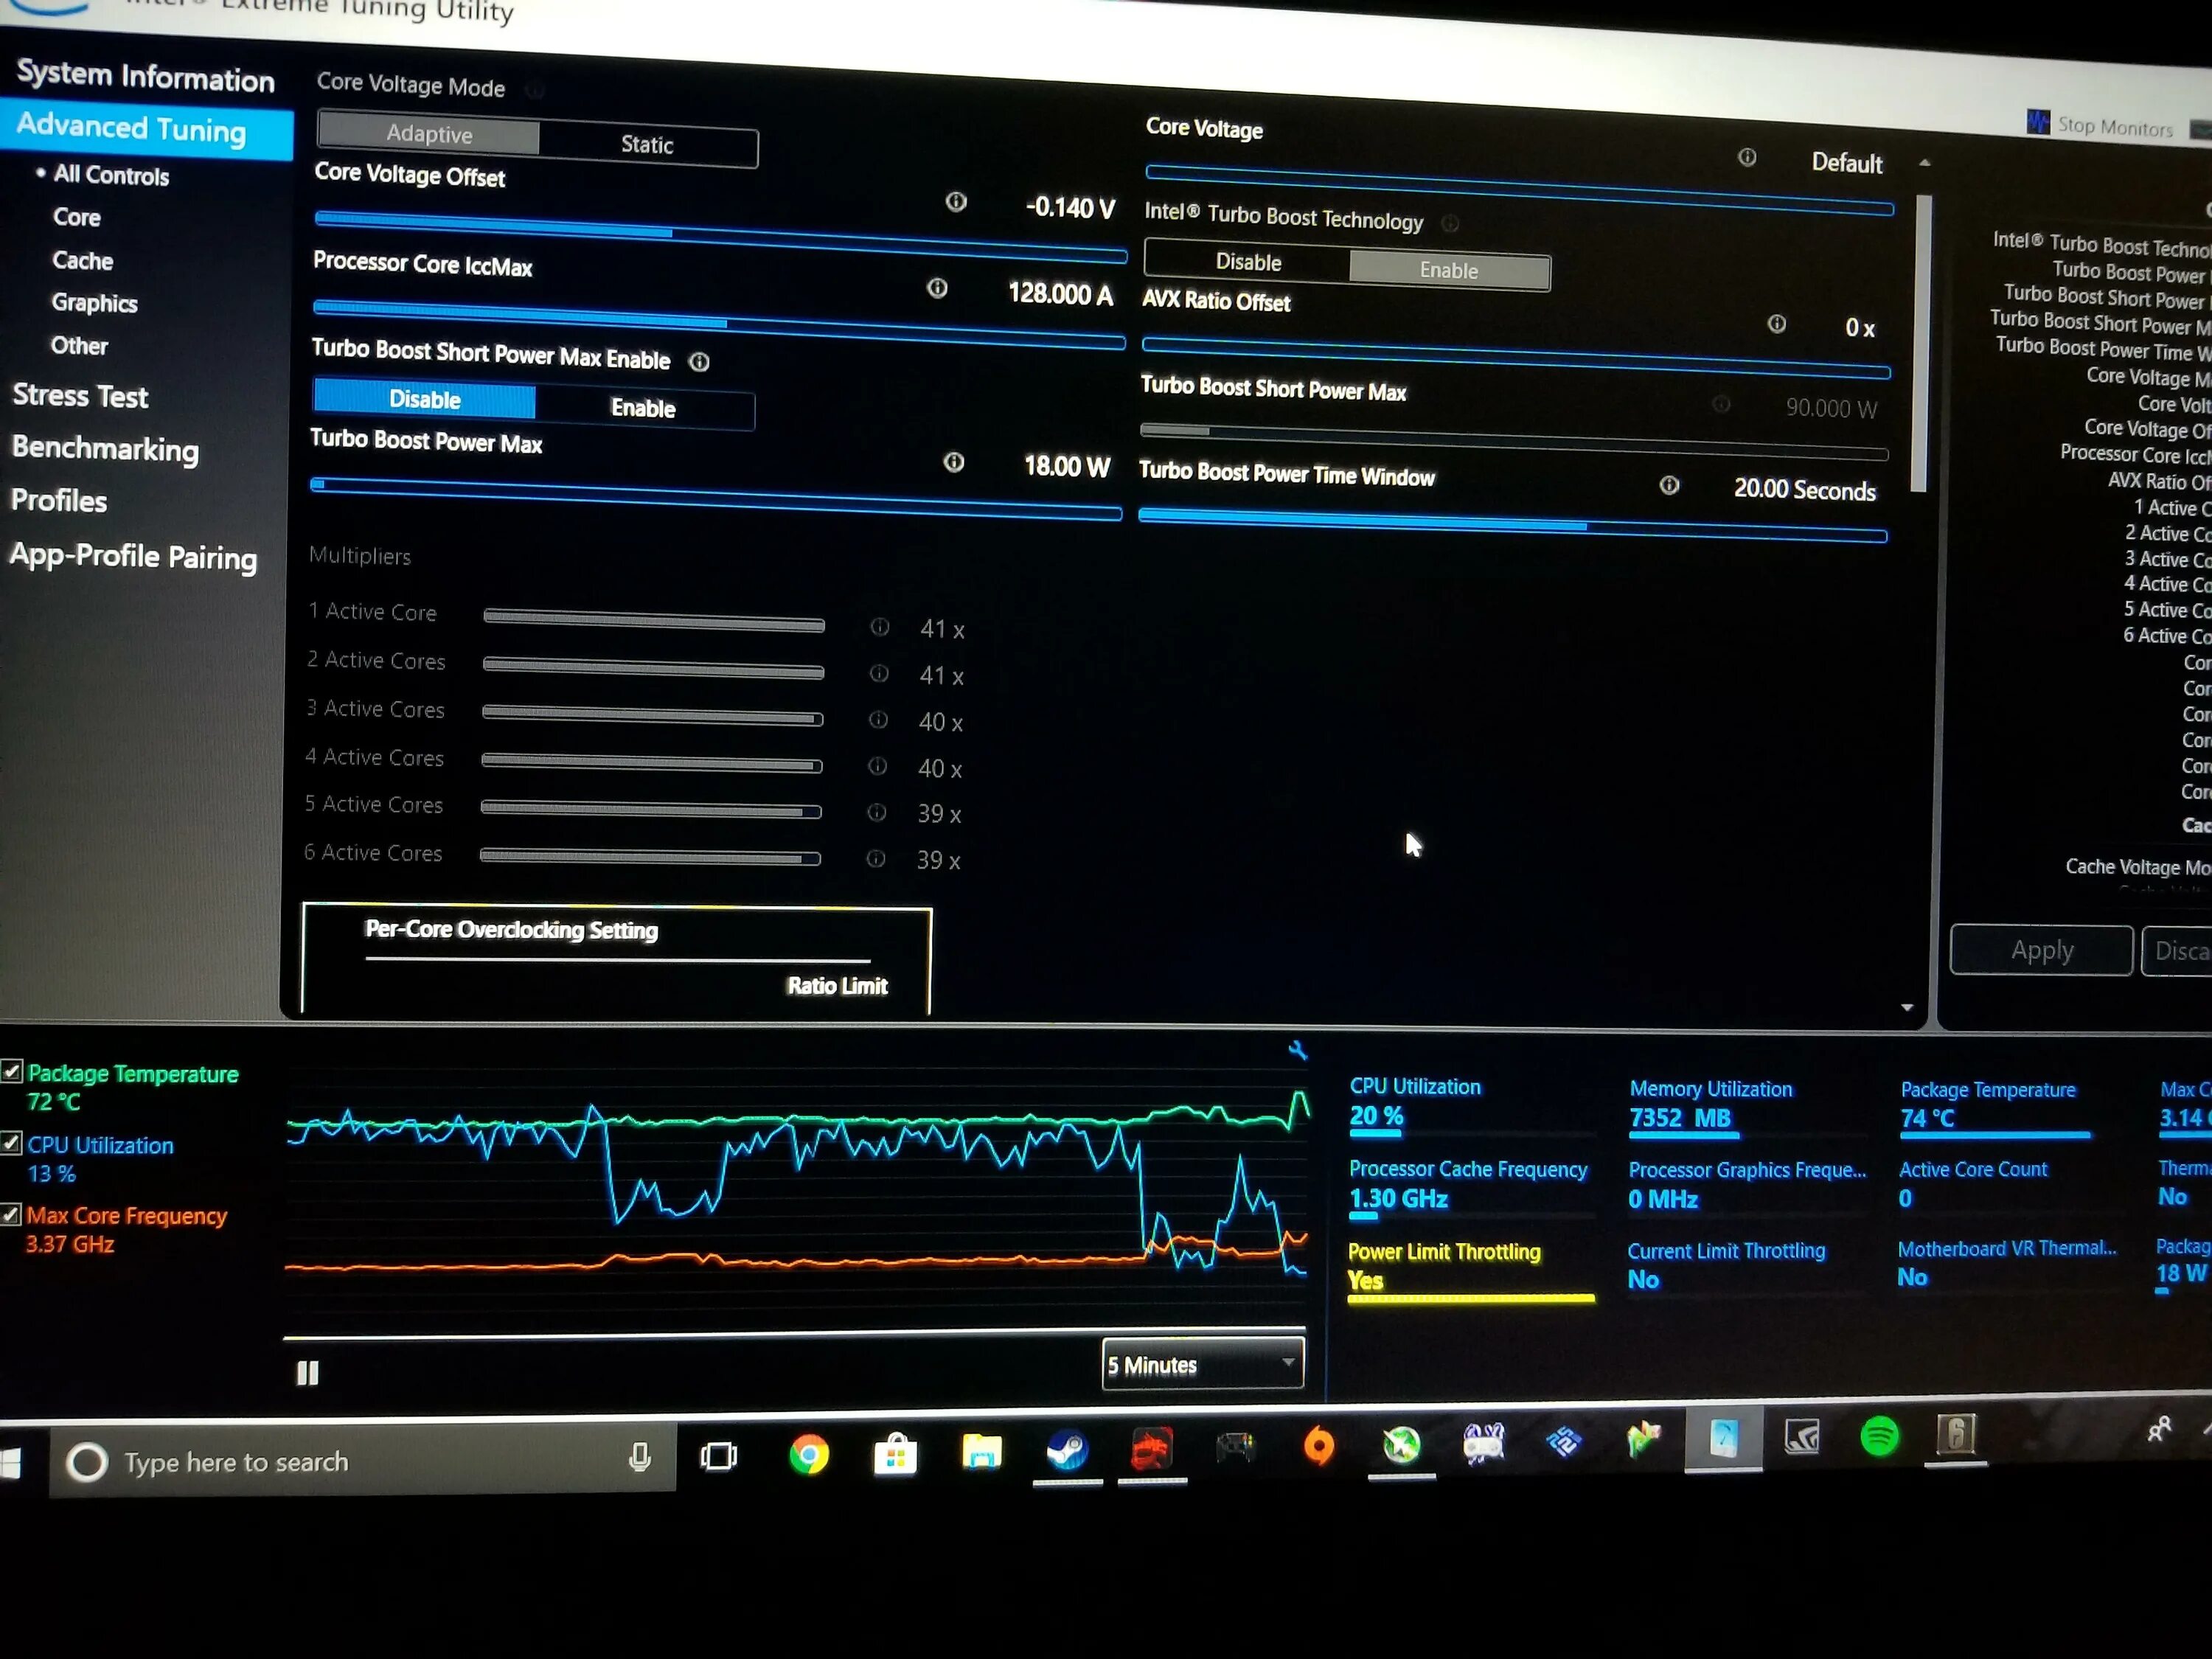Click the Task View taskbar button
The height and width of the screenshot is (1659, 2212).
(718, 1456)
